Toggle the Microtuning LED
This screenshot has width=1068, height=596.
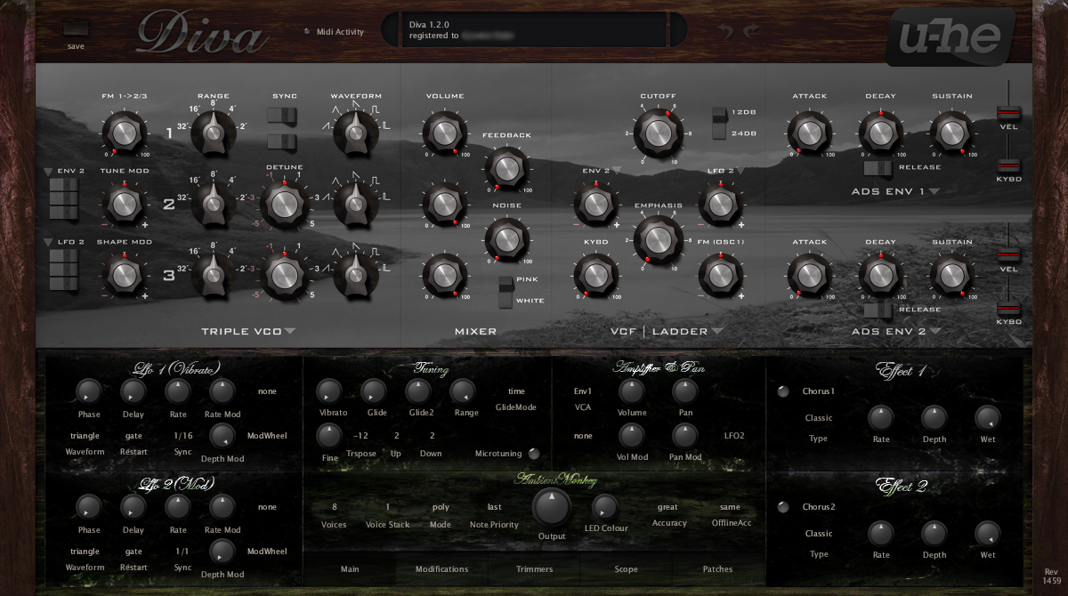click(x=534, y=454)
